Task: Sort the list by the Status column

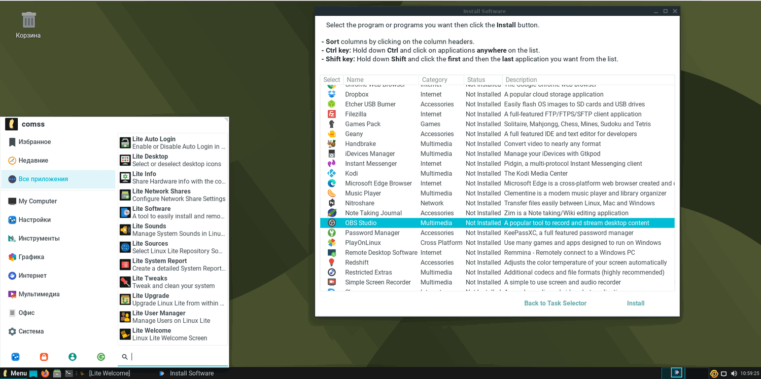Action: point(482,80)
